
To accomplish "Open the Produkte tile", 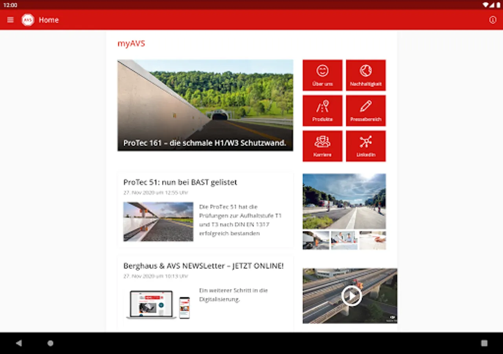I will [x=323, y=111].
